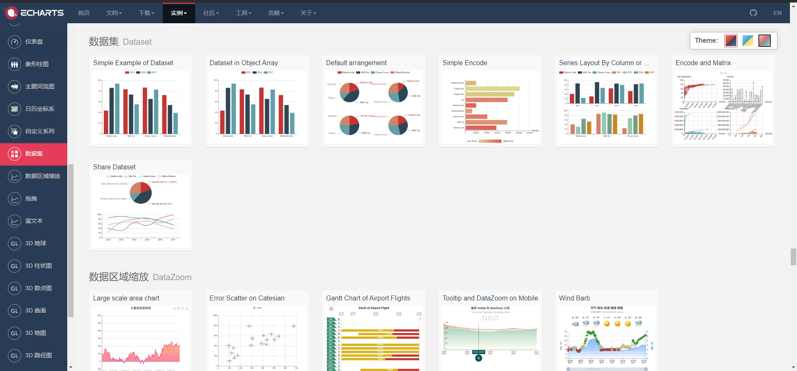Select the 数据集 dataset icon
The height and width of the screenshot is (371, 797).
[15, 154]
